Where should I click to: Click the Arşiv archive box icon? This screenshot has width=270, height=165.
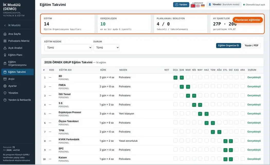point(5,79)
